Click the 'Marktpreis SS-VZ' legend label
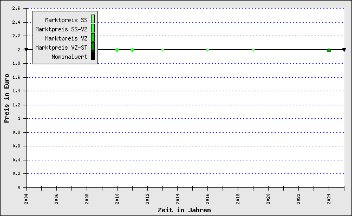The width and height of the screenshot is (352, 216). pos(61,29)
